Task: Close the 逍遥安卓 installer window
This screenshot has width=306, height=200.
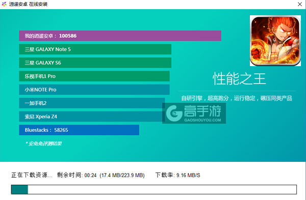Action: pos(300,4)
